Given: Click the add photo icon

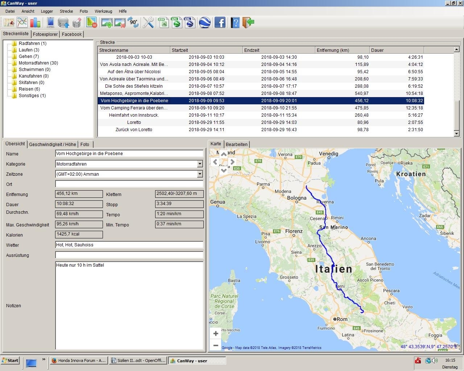Looking at the screenshot, I should coord(107,22).
